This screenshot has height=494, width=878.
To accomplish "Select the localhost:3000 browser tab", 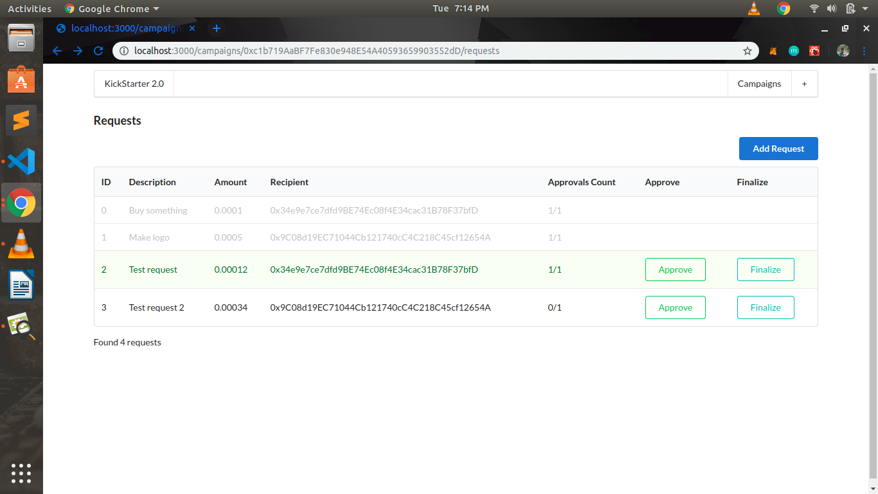I will pos(127,28).
